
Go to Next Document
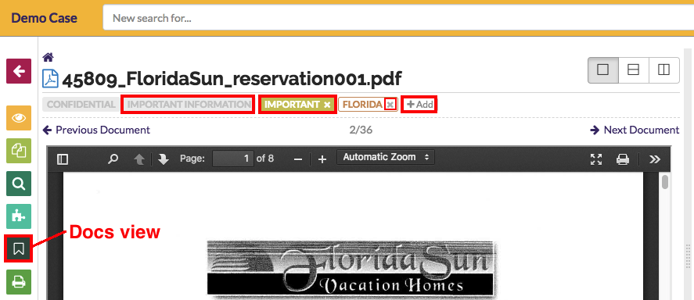click(635, 130)
